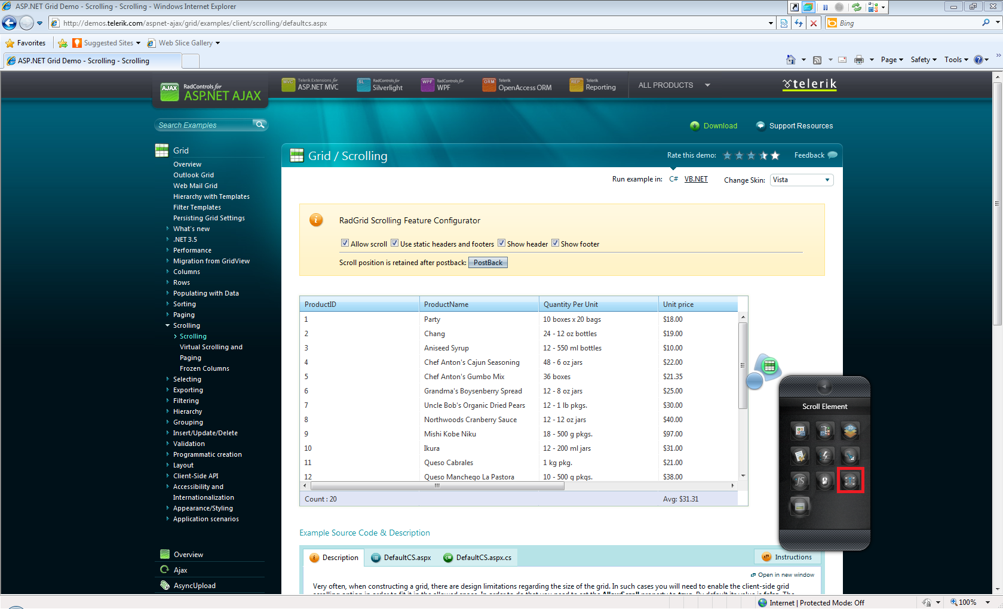Viewport: 1003px width, 609px height.
Task: Open the address bar history dropdown
Action: click(771, 23)
